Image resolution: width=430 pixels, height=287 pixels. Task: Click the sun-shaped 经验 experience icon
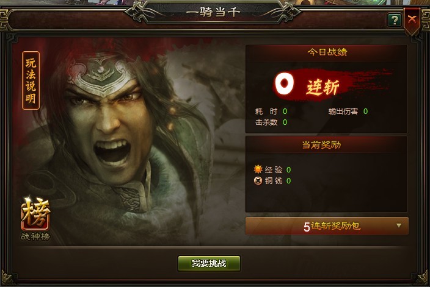[x=258, y=169]
